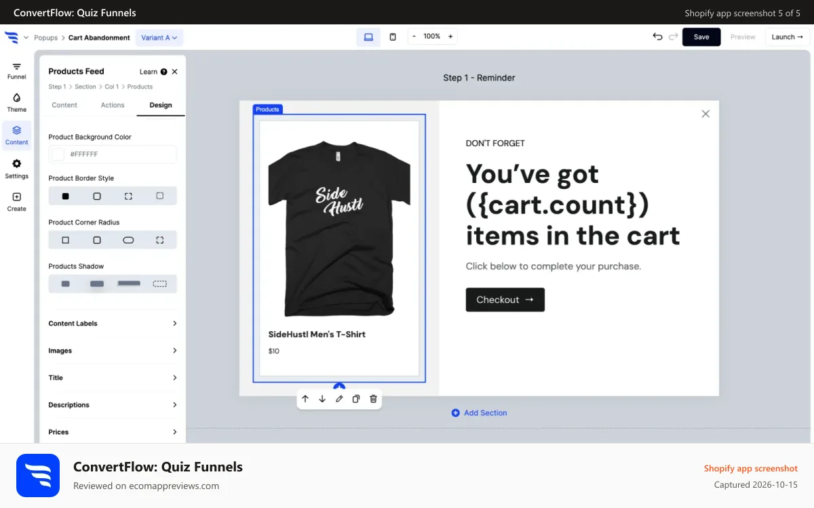Image resolution: width=814 pixels, height=508 pixels.
Task: Select dotted product border style
Action: [x=160, y=196]
